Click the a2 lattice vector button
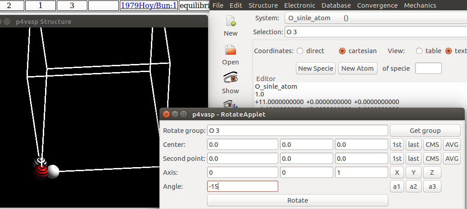Screen dimensions: 467x209 pos(414,186)
